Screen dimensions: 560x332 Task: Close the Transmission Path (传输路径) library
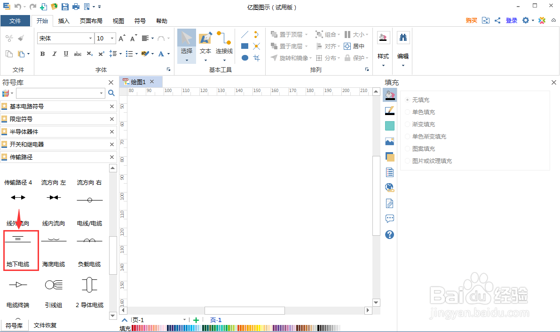(112, 157)
